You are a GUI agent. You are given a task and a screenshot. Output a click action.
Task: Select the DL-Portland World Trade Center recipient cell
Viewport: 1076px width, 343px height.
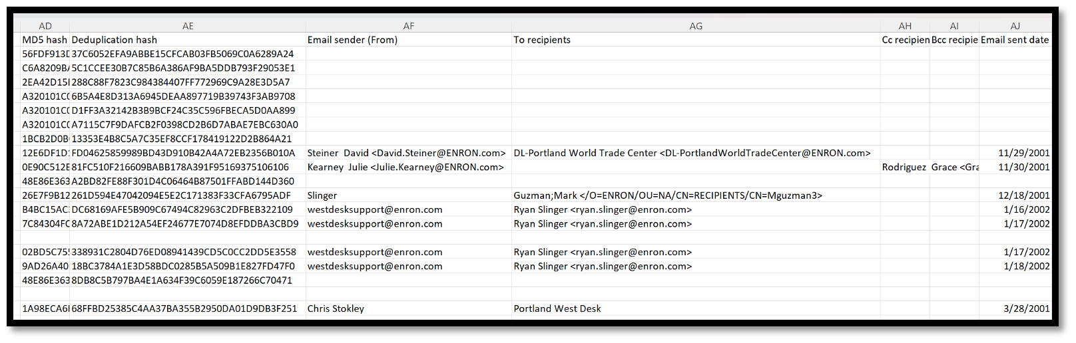coord(696,153)
